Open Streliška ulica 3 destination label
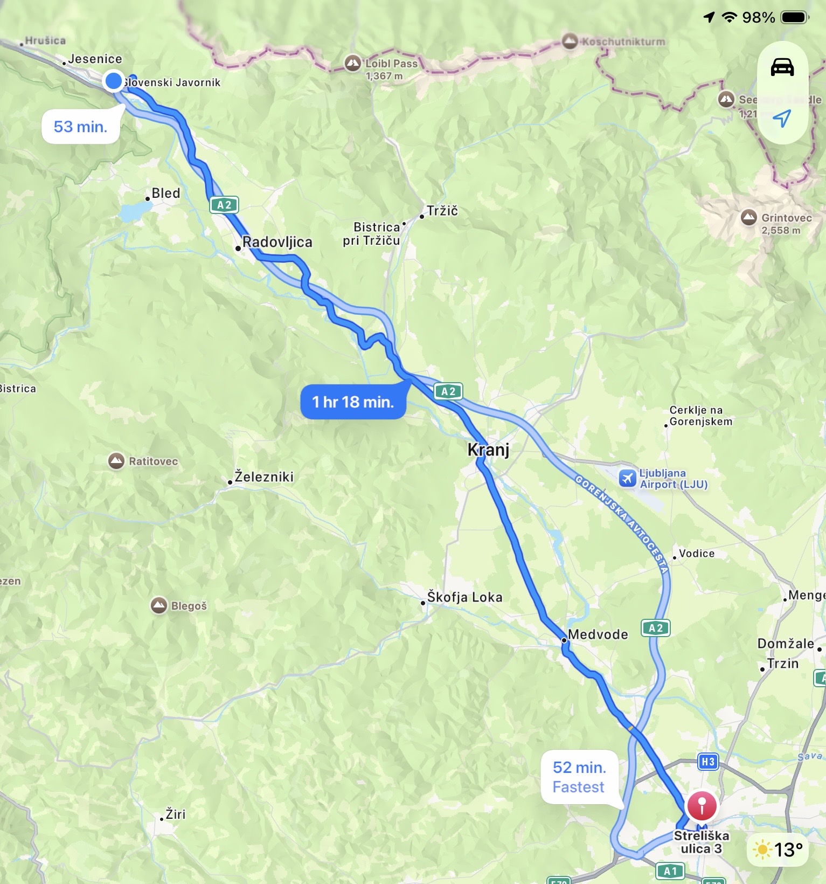The height and width of the screenshot is (884, 826). (702, 842)
